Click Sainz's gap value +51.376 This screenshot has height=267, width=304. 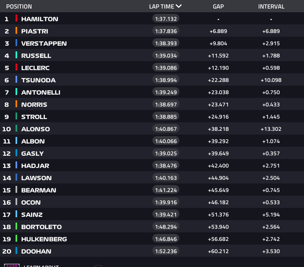(x=218, y=214)
